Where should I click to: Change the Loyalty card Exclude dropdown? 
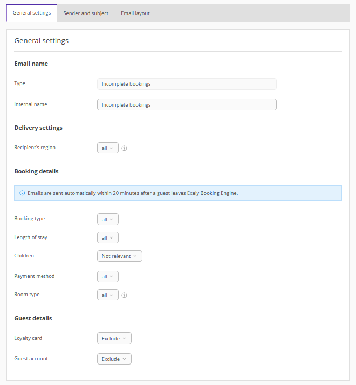tap(114, 339)
